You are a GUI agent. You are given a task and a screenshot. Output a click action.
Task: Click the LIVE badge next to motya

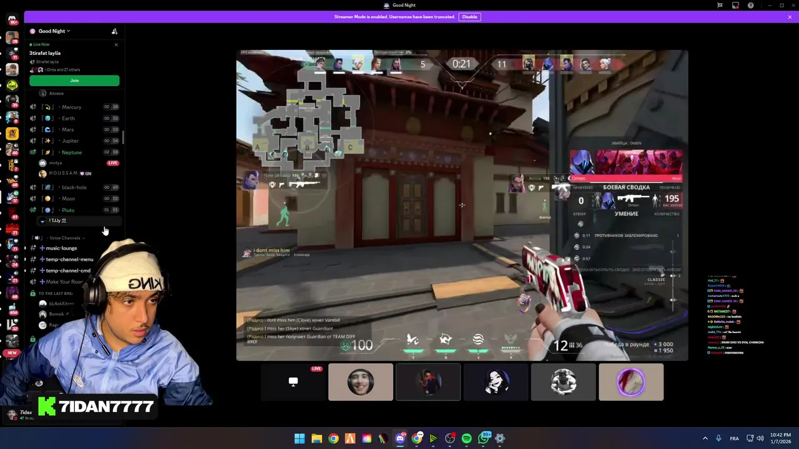click(x=112, y=163)
